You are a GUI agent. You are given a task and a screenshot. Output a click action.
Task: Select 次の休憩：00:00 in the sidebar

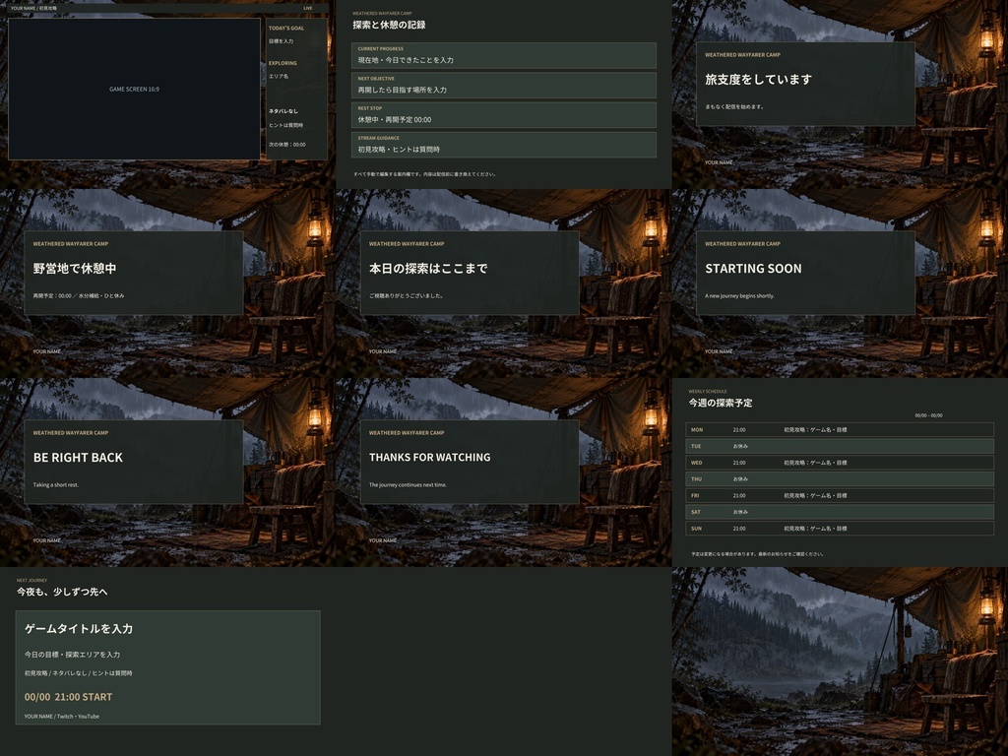tap(287, 145)
